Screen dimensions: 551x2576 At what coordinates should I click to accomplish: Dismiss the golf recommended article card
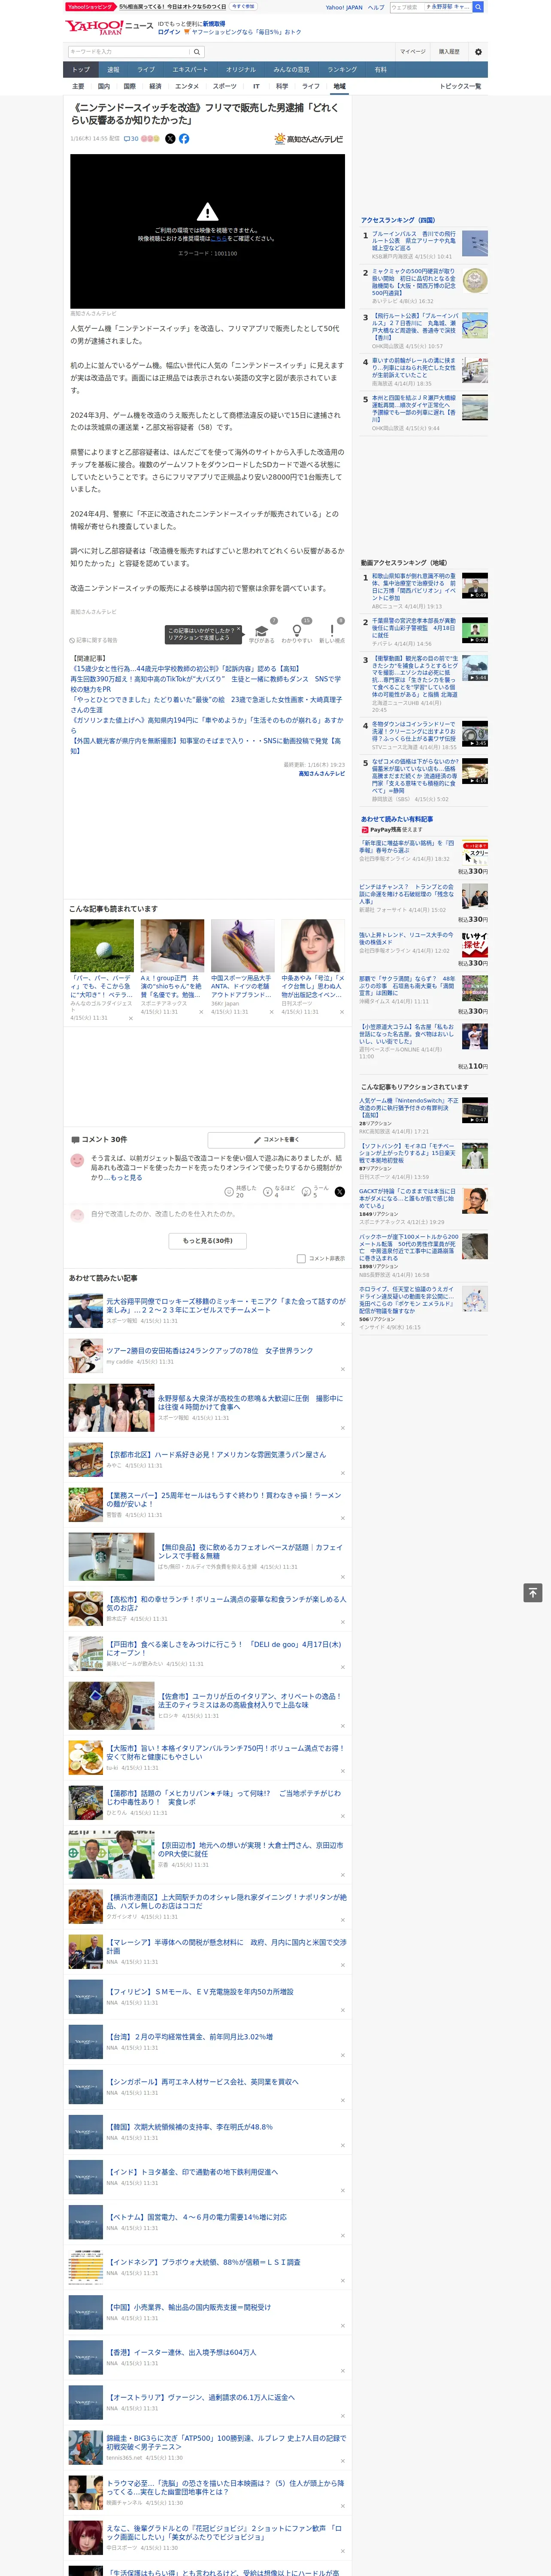click(x=130, y=1018)
